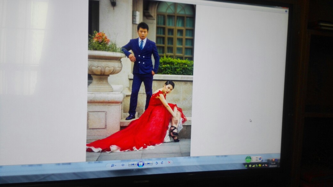This screenshot has height=187, width=333.
Task: Start the slide show
Action: tap(140, 164)
